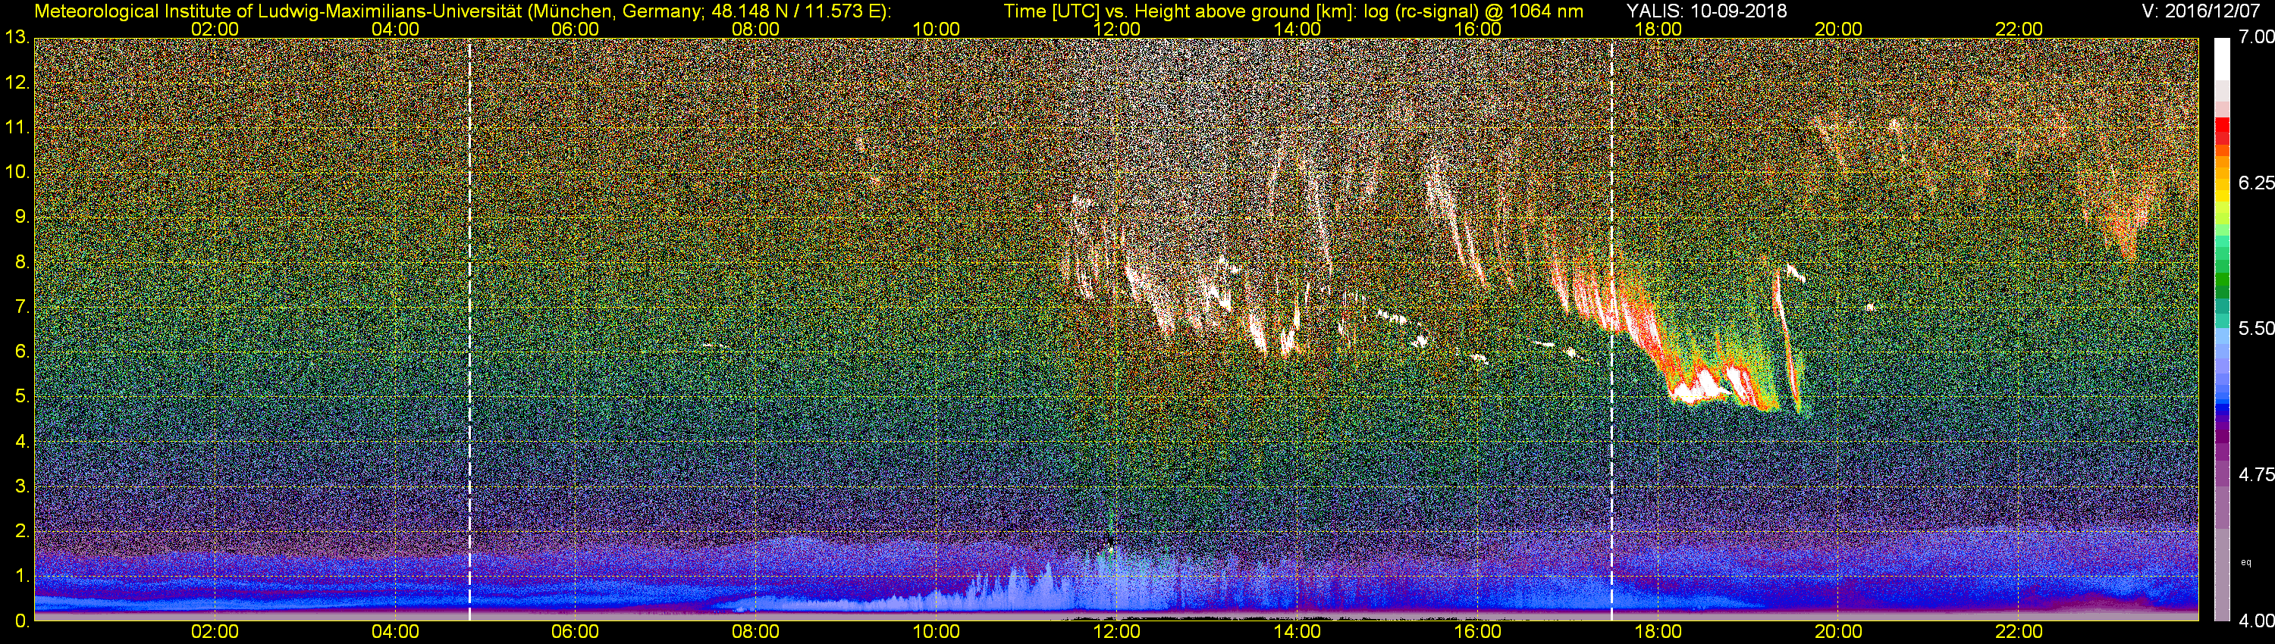Click the 14:00 label on the bottom time axis
This screenshot has width=2275, height=644.
click(x=1298, y=633)
